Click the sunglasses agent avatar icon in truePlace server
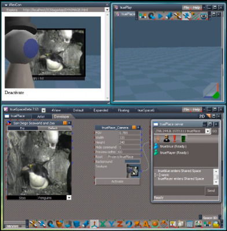 click(x=166, y=139)
